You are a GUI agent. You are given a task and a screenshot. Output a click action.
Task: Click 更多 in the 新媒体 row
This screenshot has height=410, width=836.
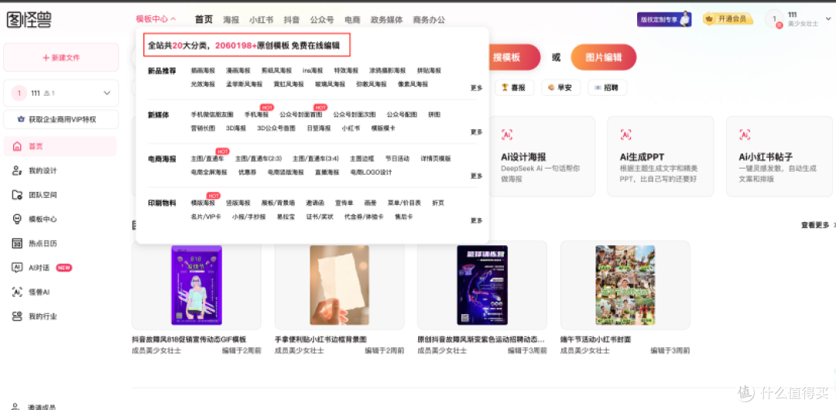[476, 132]
